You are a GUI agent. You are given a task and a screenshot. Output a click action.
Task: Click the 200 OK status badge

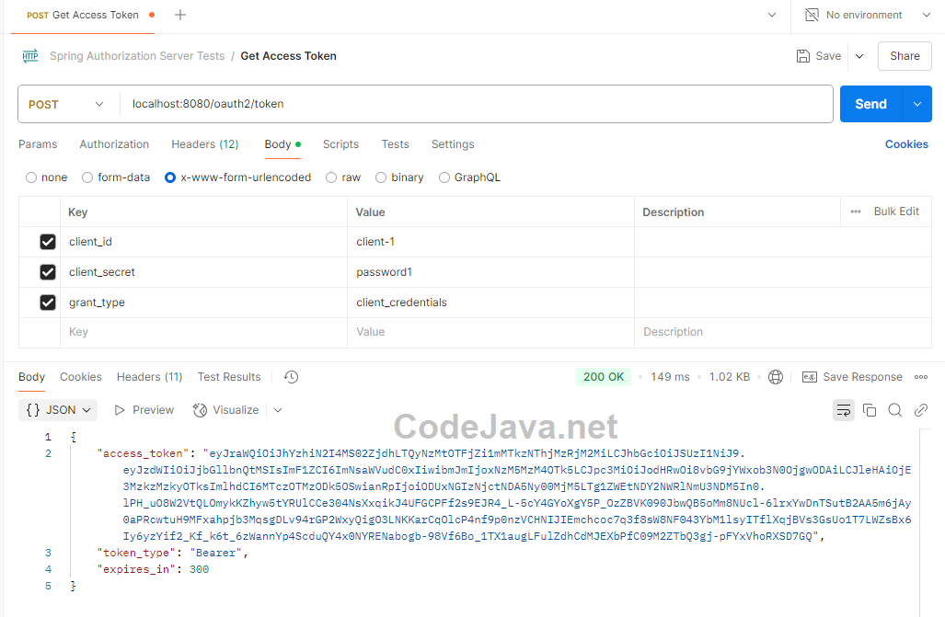click(604, 377)
